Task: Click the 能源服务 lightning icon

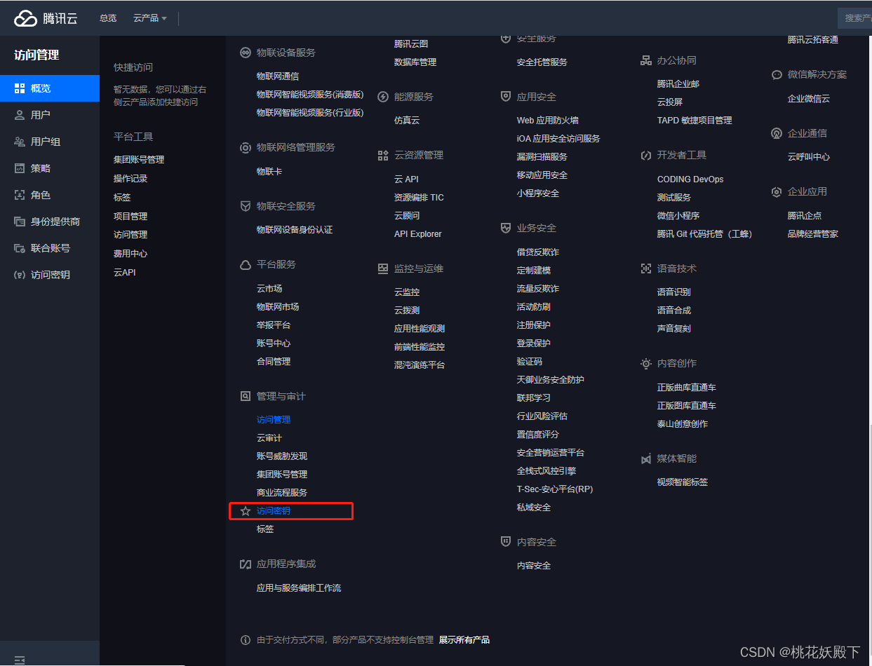Action: [x=383, y=97]
